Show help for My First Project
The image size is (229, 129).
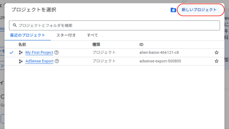[57, 53]
